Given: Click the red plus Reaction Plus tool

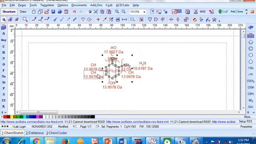Looking at the screenshot, I should [x=98, y=20].
